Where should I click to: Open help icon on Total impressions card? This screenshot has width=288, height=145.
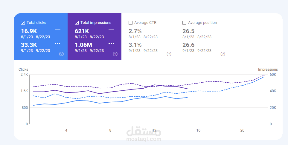pyautogui.click(x=115, y=54)
